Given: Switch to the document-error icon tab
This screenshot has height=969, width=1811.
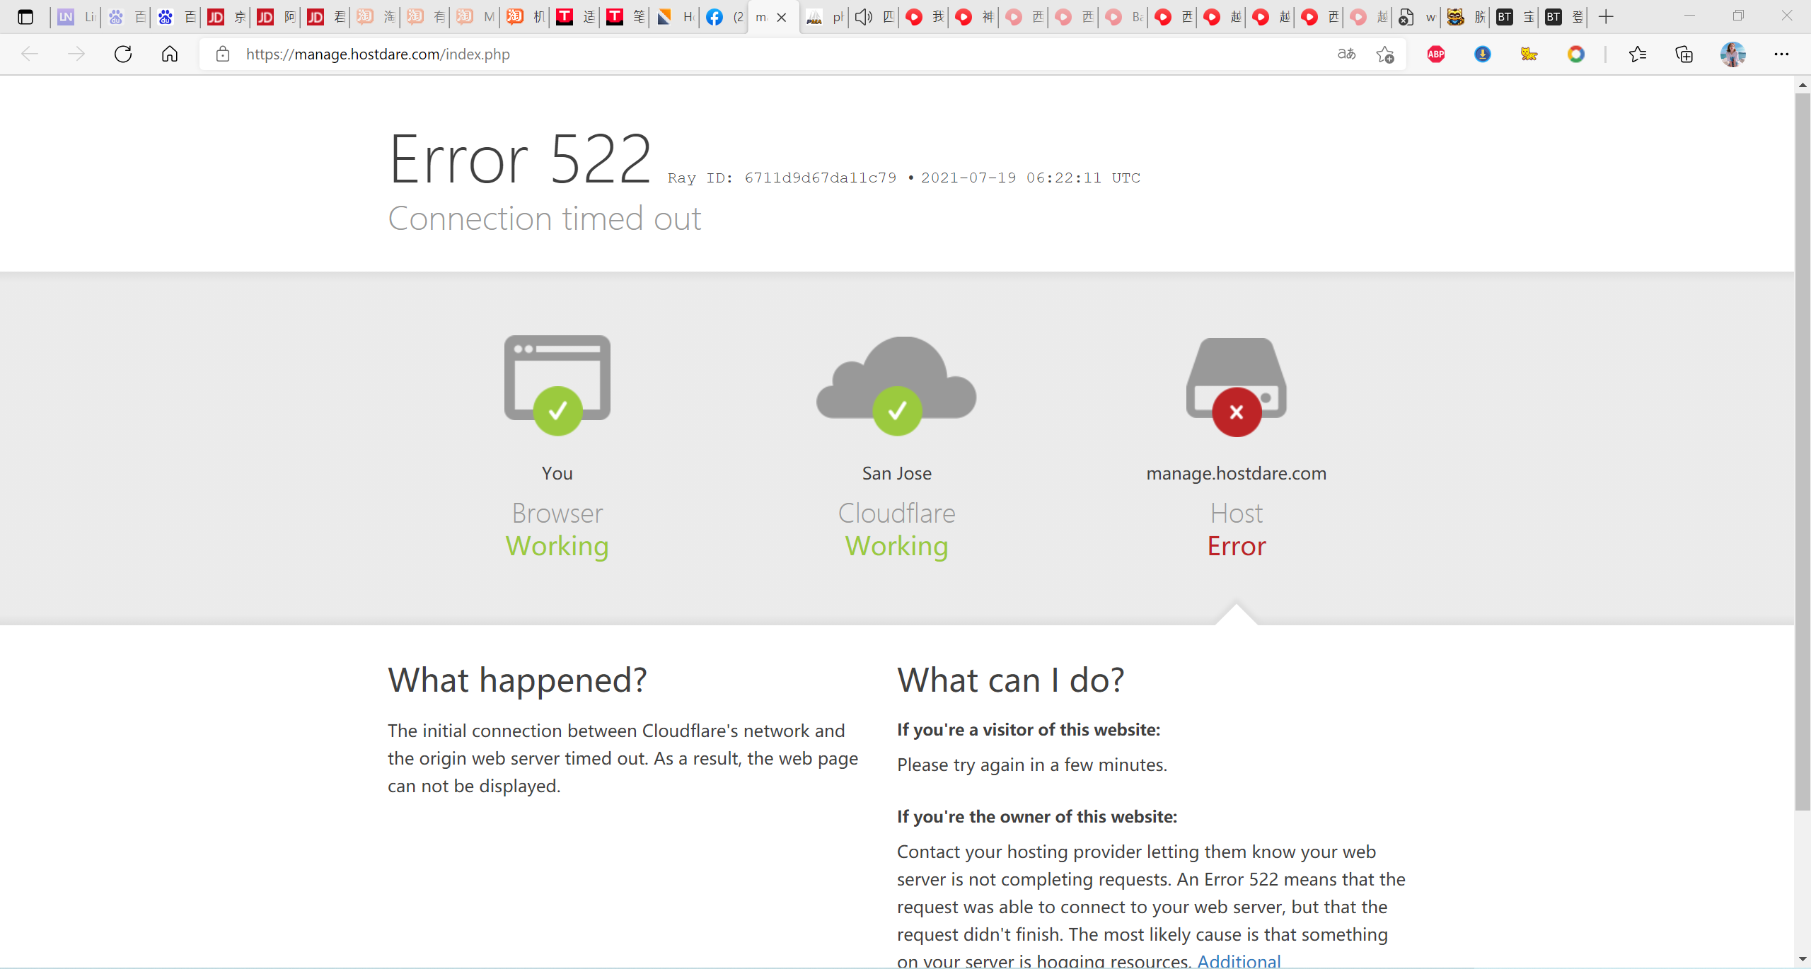Looking at the screenshot, I should click(1416, 17).
